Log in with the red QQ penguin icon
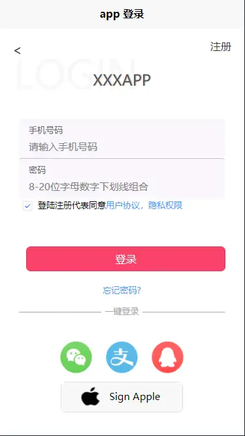This screenshot has height=436, width=245. coord(167,357)
